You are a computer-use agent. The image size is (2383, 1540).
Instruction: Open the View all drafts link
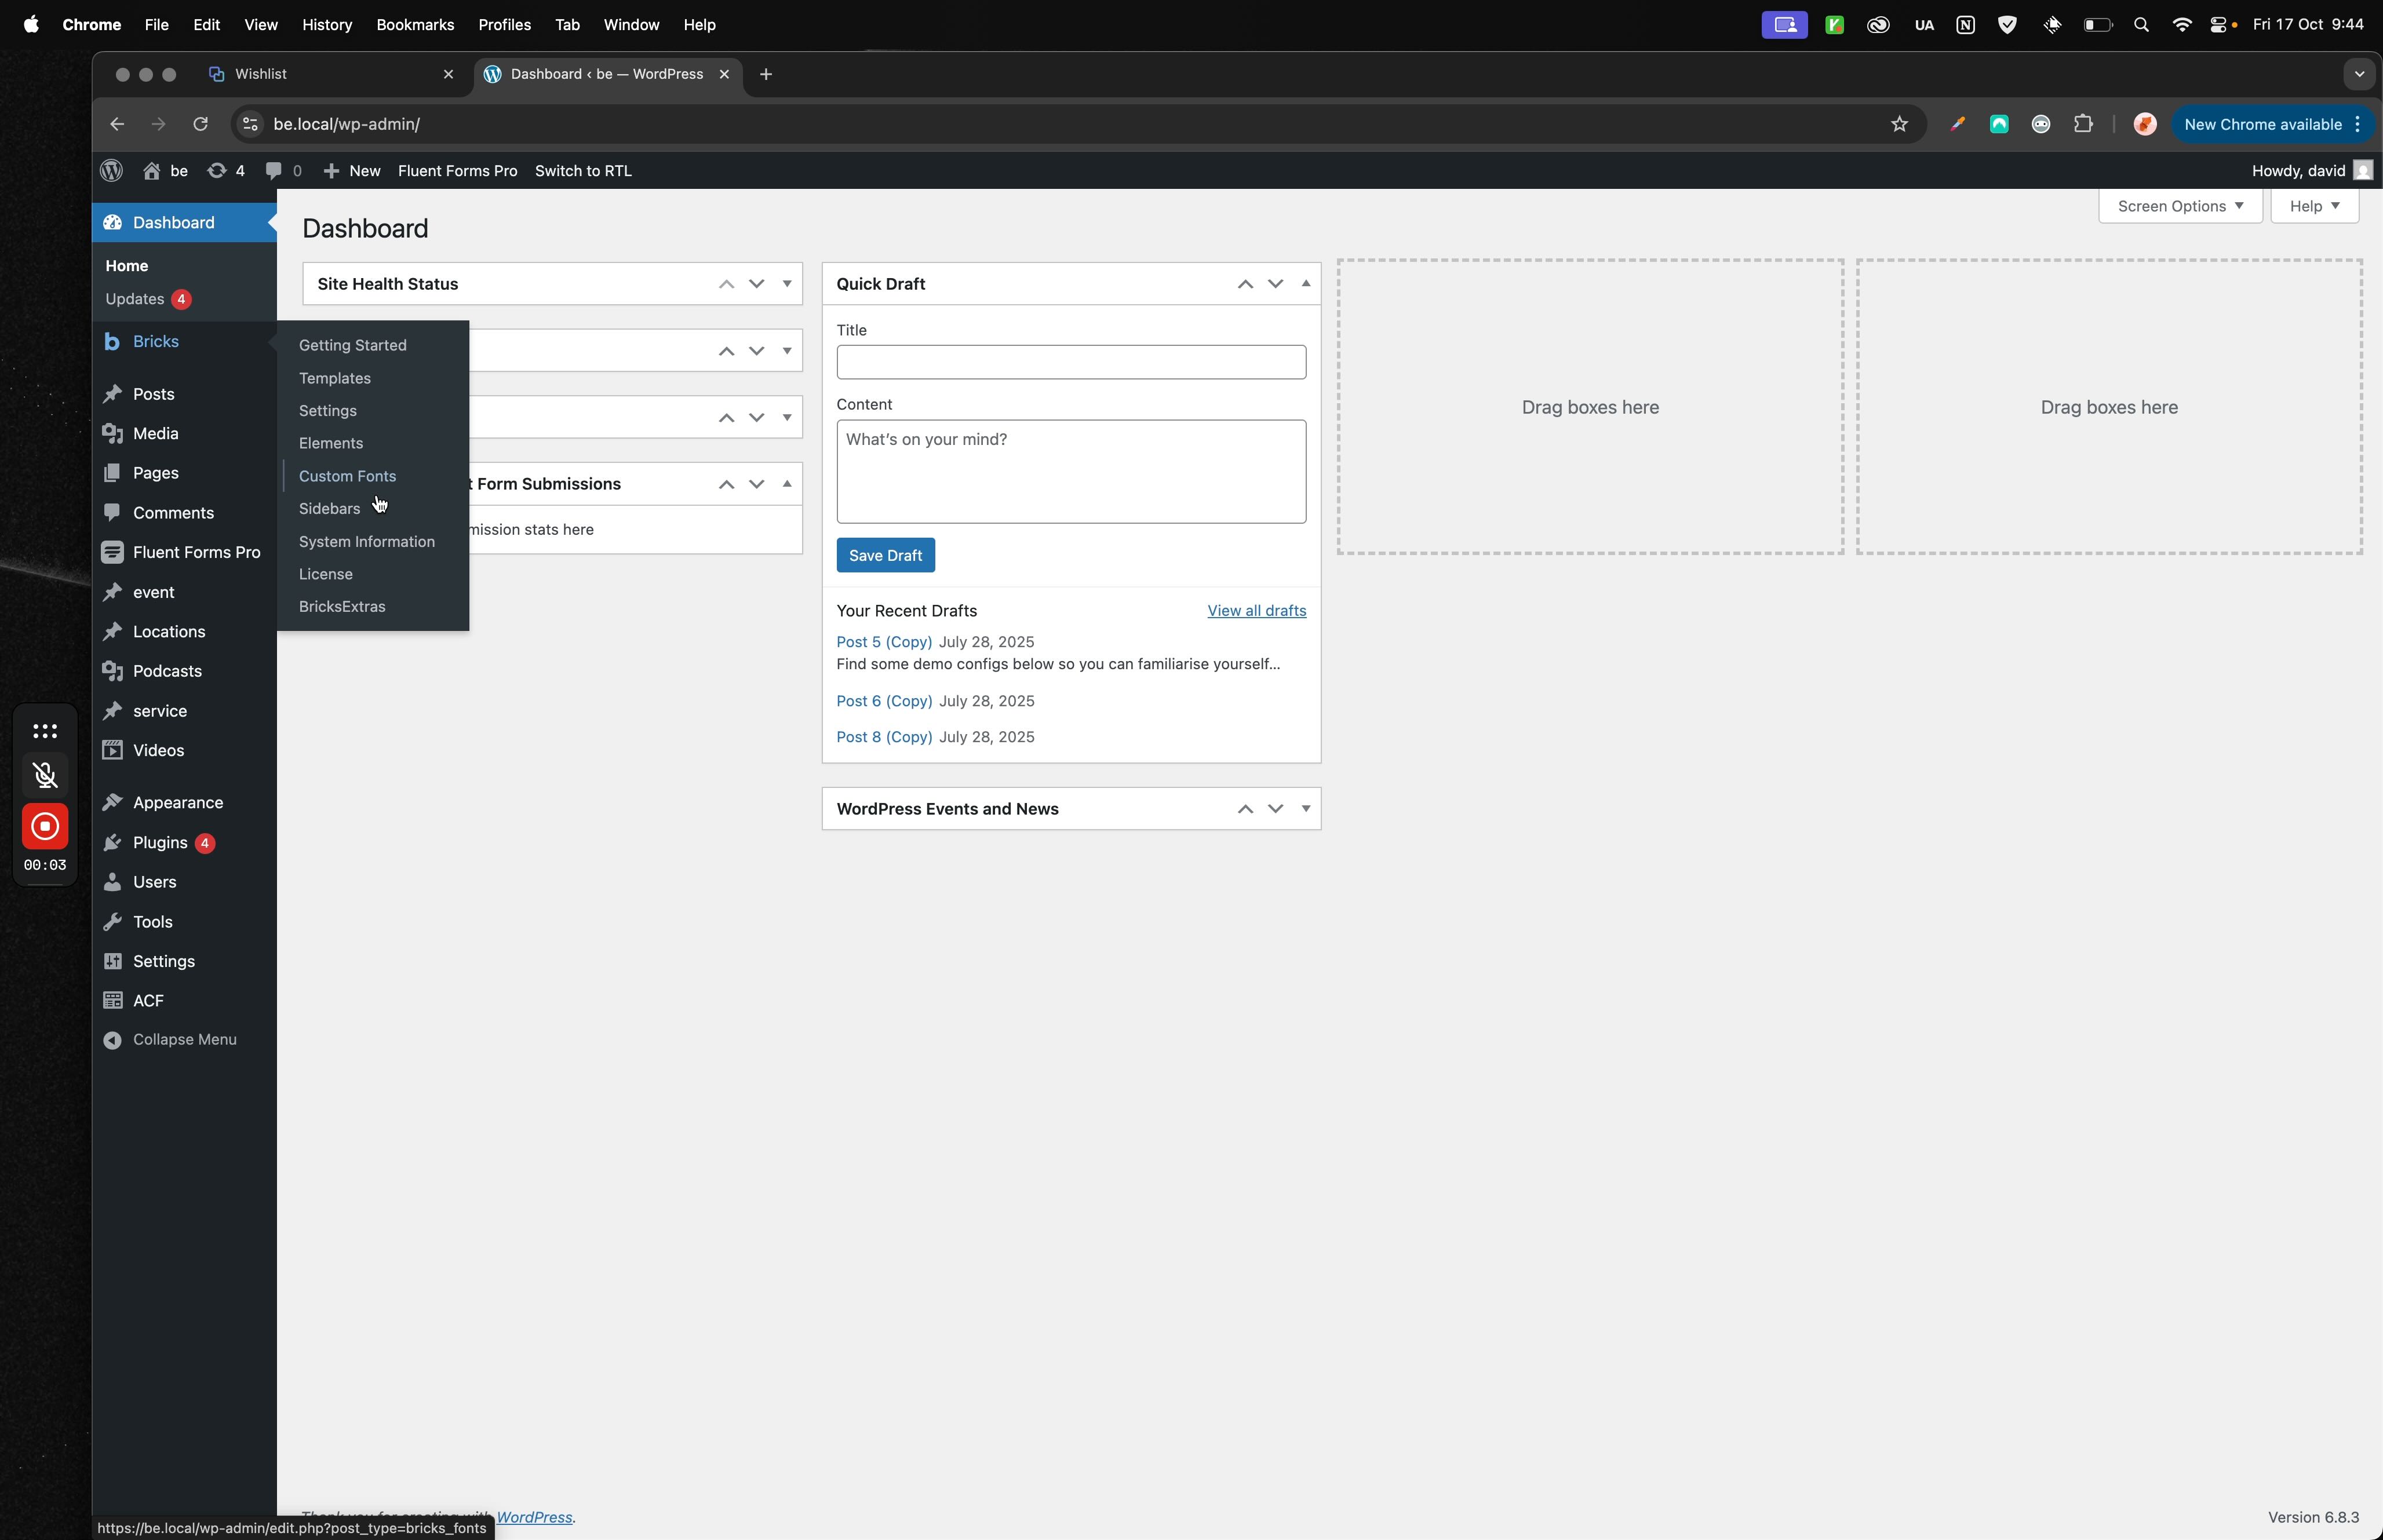pos(1256,611)
